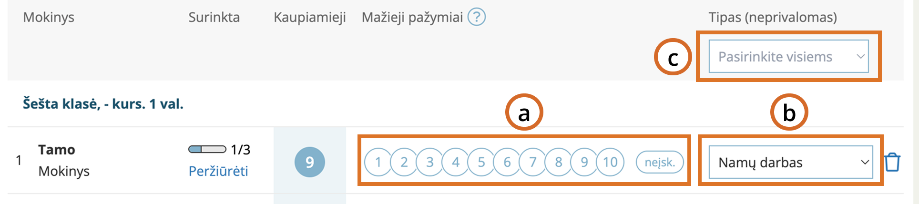Select grade 3 circle
This screenshot has width=919, height=204.
coord(429,163)
